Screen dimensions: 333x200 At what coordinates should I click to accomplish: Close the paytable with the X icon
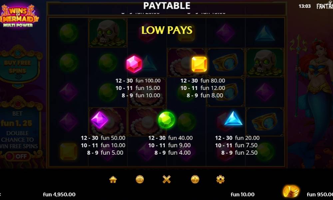(x=166, y=180)
